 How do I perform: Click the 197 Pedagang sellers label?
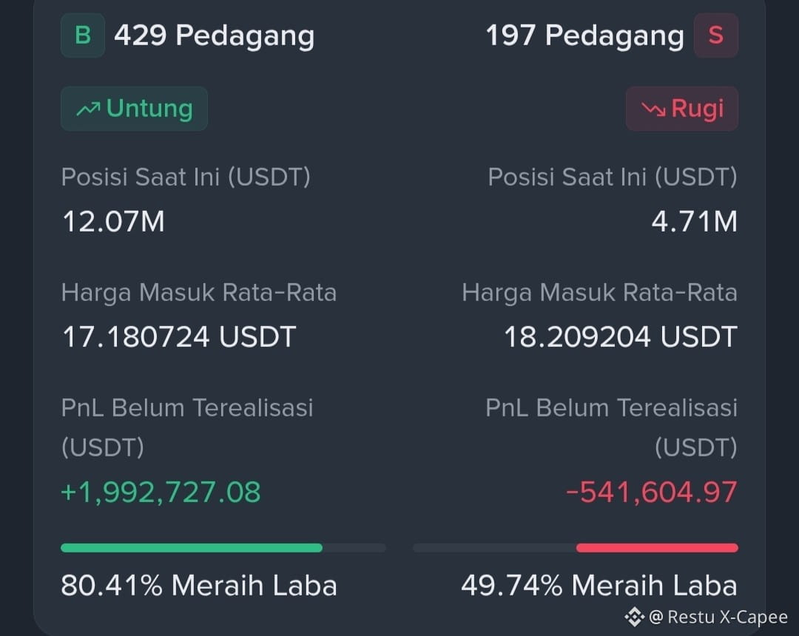tap(584, 35)
